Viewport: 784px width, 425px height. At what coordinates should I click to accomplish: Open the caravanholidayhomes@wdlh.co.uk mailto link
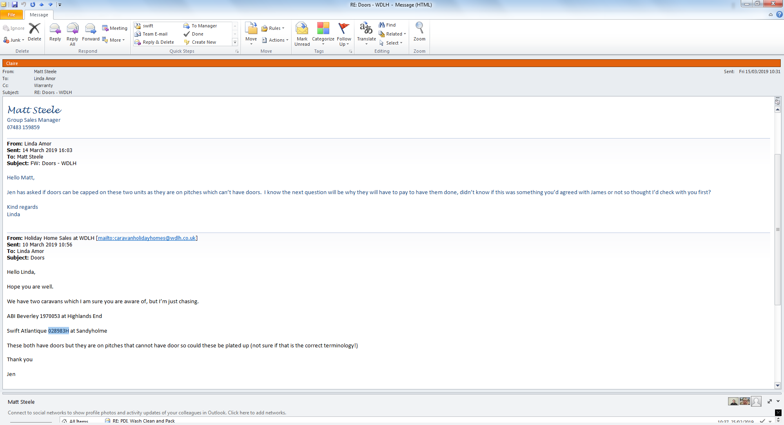click(147, 238)
